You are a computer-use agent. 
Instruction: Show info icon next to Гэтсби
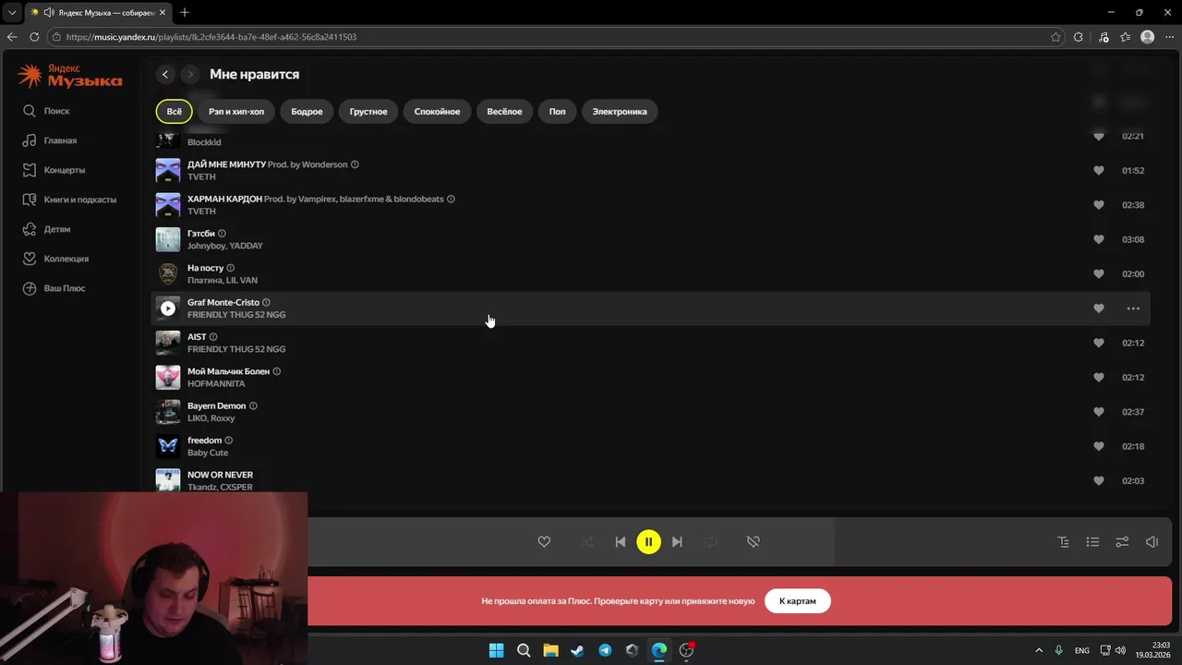(x=222, y=234)
